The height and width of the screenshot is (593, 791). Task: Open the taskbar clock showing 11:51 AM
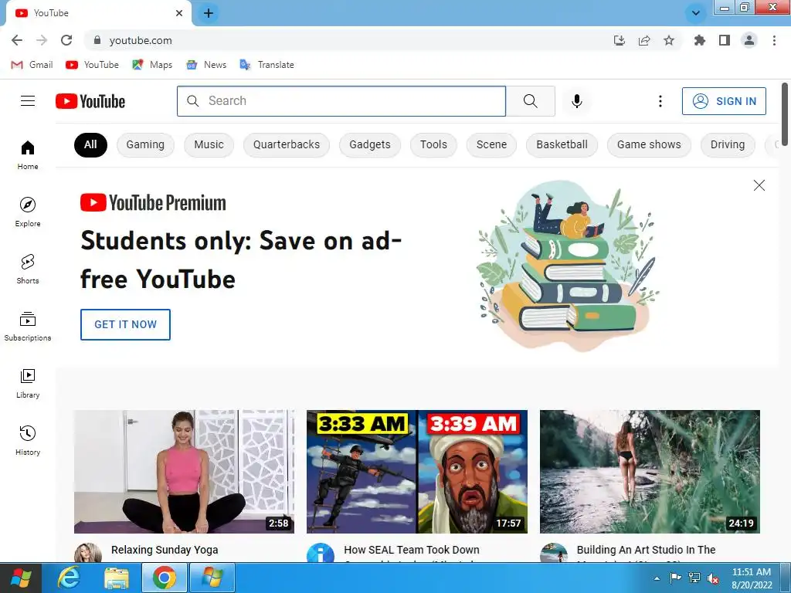point(752,578)
